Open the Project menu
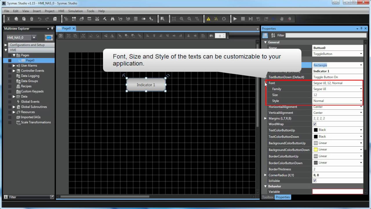The image size is (371, 209). (x=50, y=11)
